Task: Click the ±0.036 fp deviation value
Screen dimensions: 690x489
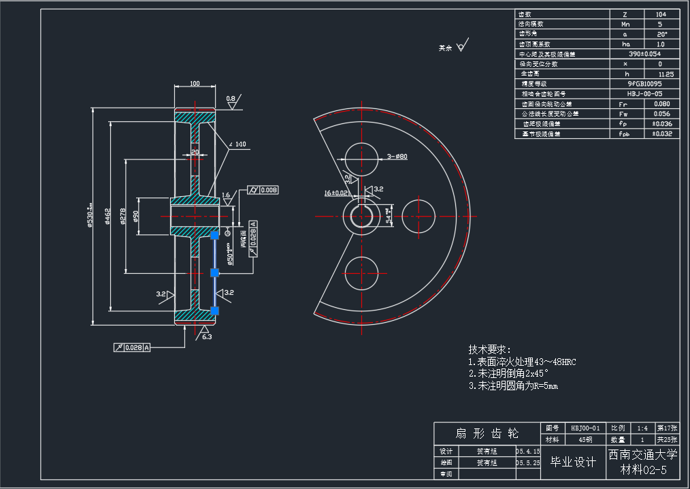Action: click(662, 124)
